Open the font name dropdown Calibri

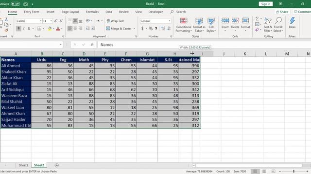click(x=41, y=21)
